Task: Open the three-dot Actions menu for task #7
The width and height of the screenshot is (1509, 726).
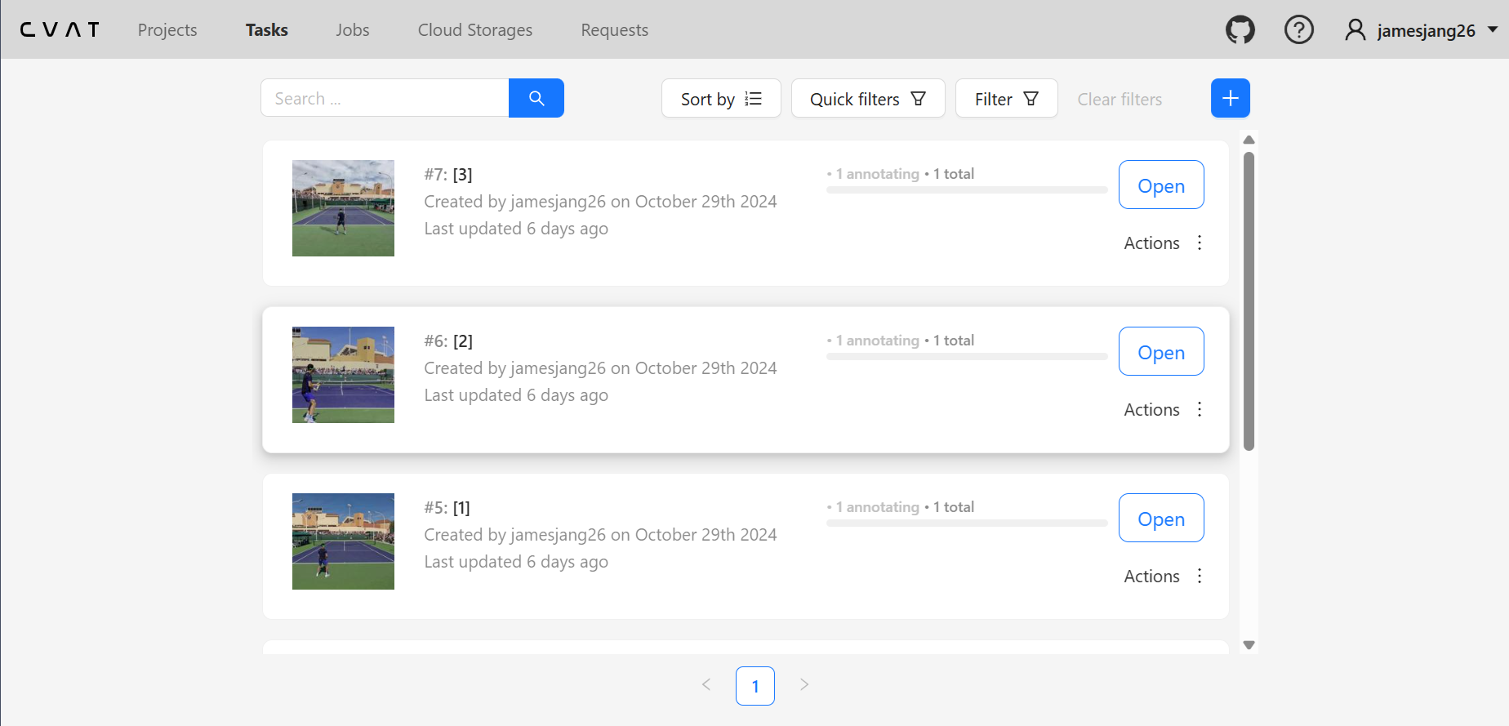Action: 1199,243
